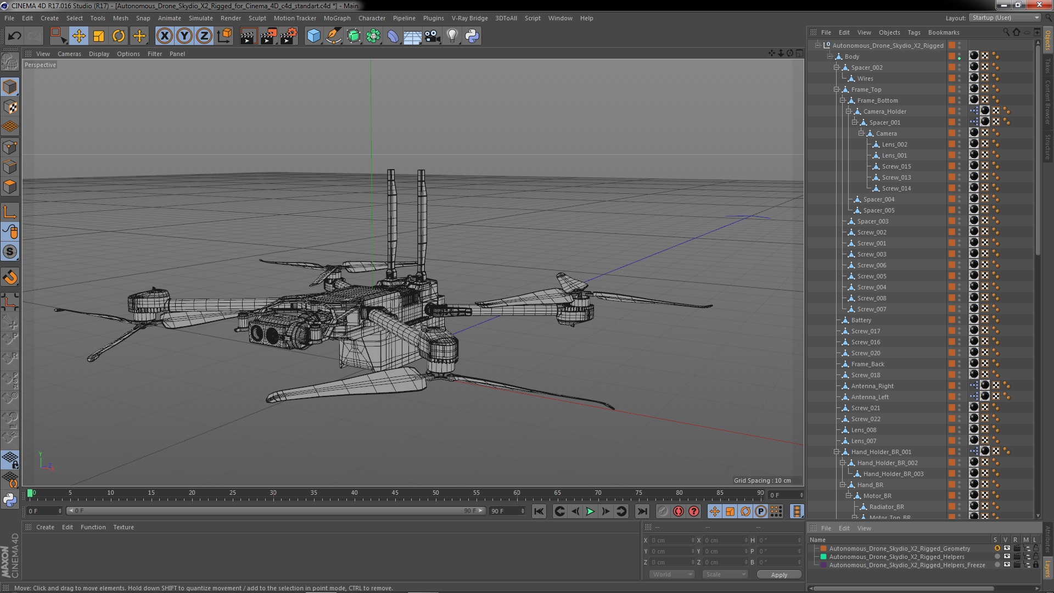Screen dimensions: 1054x593
Task: Select the Move tool in top toolbar
Action: tap(79, 36)
